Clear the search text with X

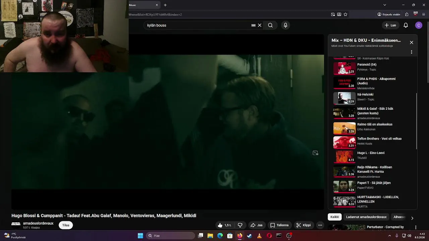click(x=259, y=25)
